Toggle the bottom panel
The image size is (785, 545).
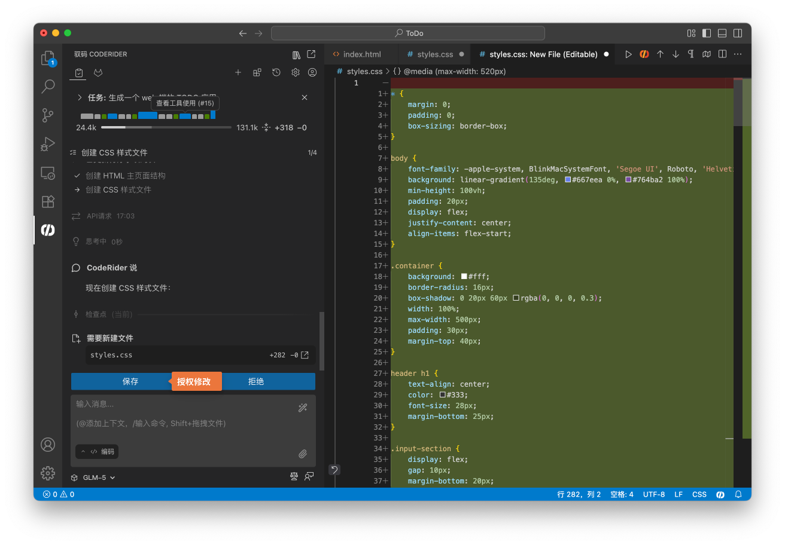(x=722, y=33)
